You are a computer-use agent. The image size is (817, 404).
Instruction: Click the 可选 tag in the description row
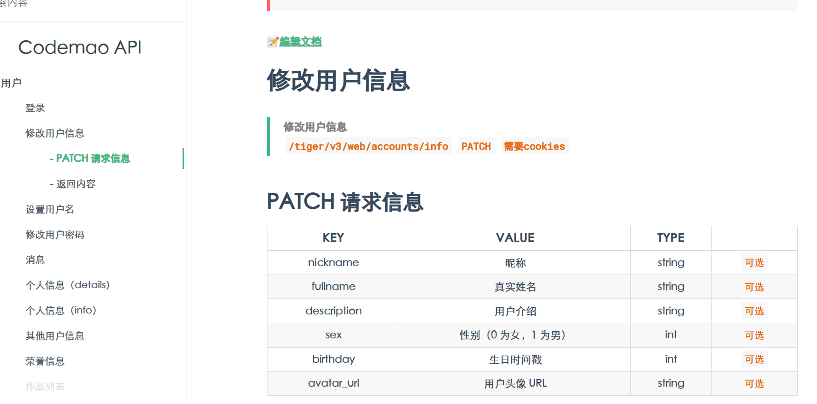click(755, 311)
